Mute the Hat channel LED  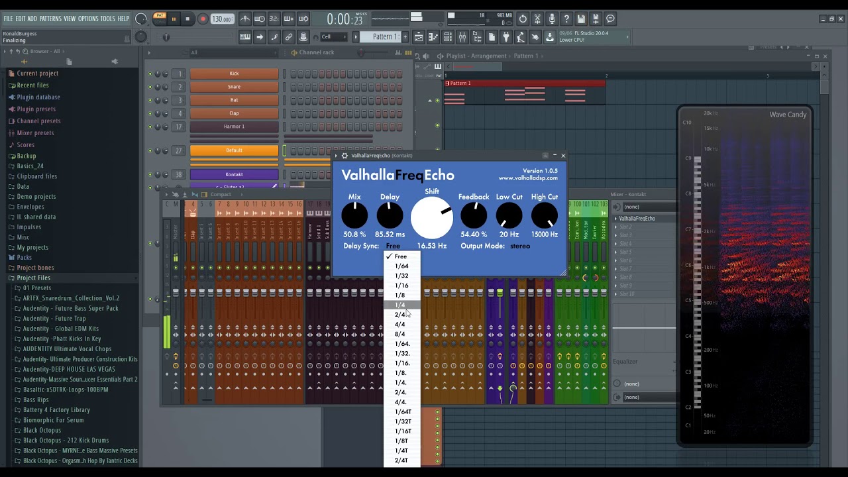(150, 100)
